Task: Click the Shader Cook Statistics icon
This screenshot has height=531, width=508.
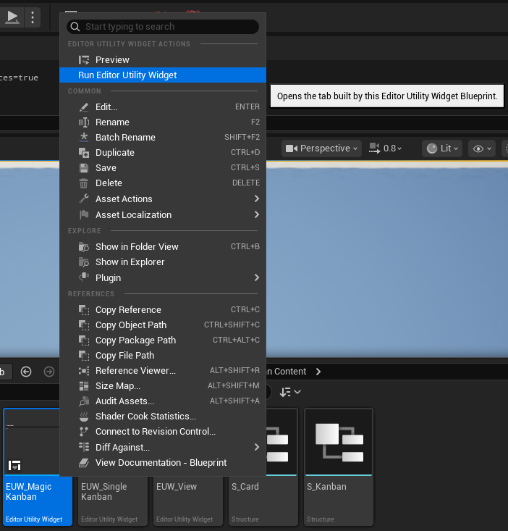Action: [84, 417]
